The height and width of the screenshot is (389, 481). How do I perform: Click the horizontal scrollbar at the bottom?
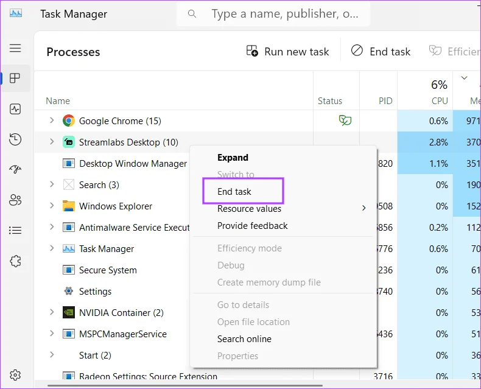(185, 385)
